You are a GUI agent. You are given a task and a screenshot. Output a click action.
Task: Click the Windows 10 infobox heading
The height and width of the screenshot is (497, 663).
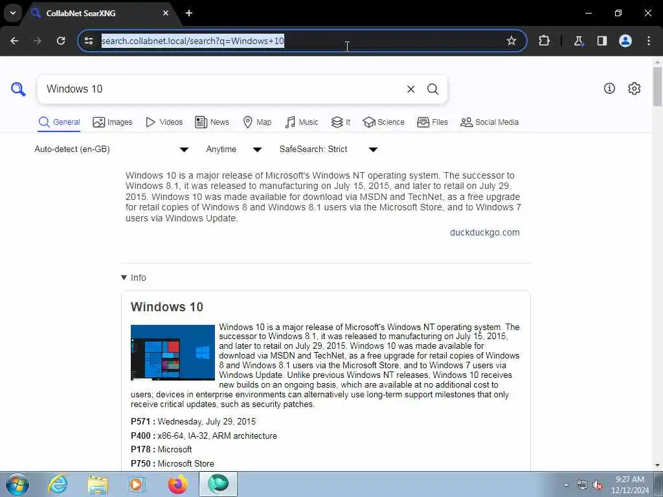(x=167, y=307)
